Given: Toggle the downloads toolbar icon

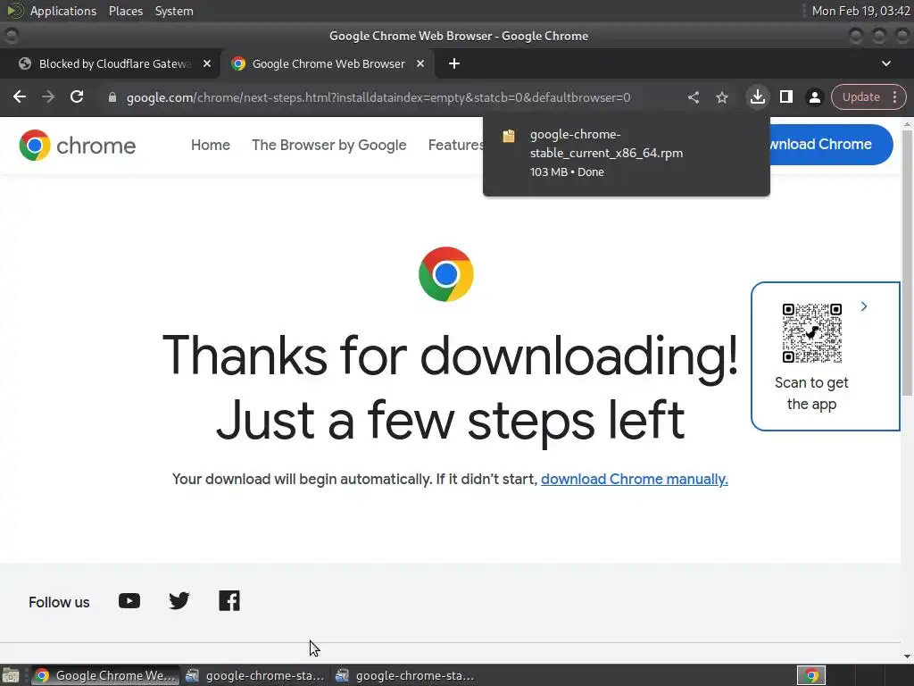Looking at the screenshot, I should (x=757, y=96).
